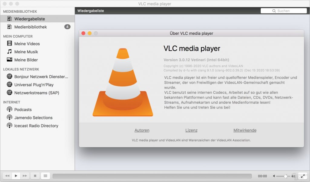The width and height of the screenshot is (310, 182).
Task: Click the 4 badge next to Medienbibliothek
Action: point(67,27)
